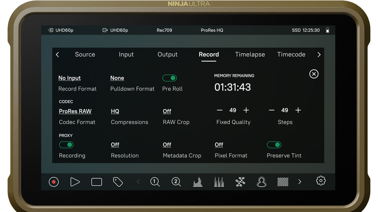Tap the UHD60p output status indicator
Viewport: 378px width, 212px height.
[115, 30]
